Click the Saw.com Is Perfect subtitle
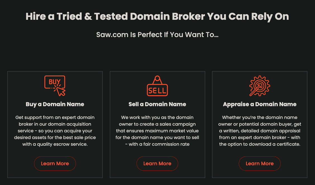315x185 pixels. pos(157,35)
